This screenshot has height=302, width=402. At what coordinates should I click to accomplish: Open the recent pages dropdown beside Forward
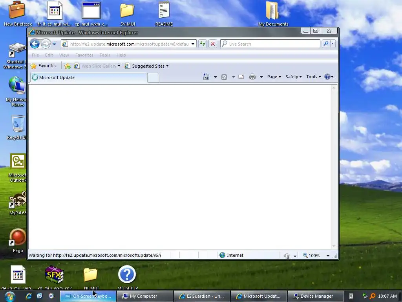point(54,44)
